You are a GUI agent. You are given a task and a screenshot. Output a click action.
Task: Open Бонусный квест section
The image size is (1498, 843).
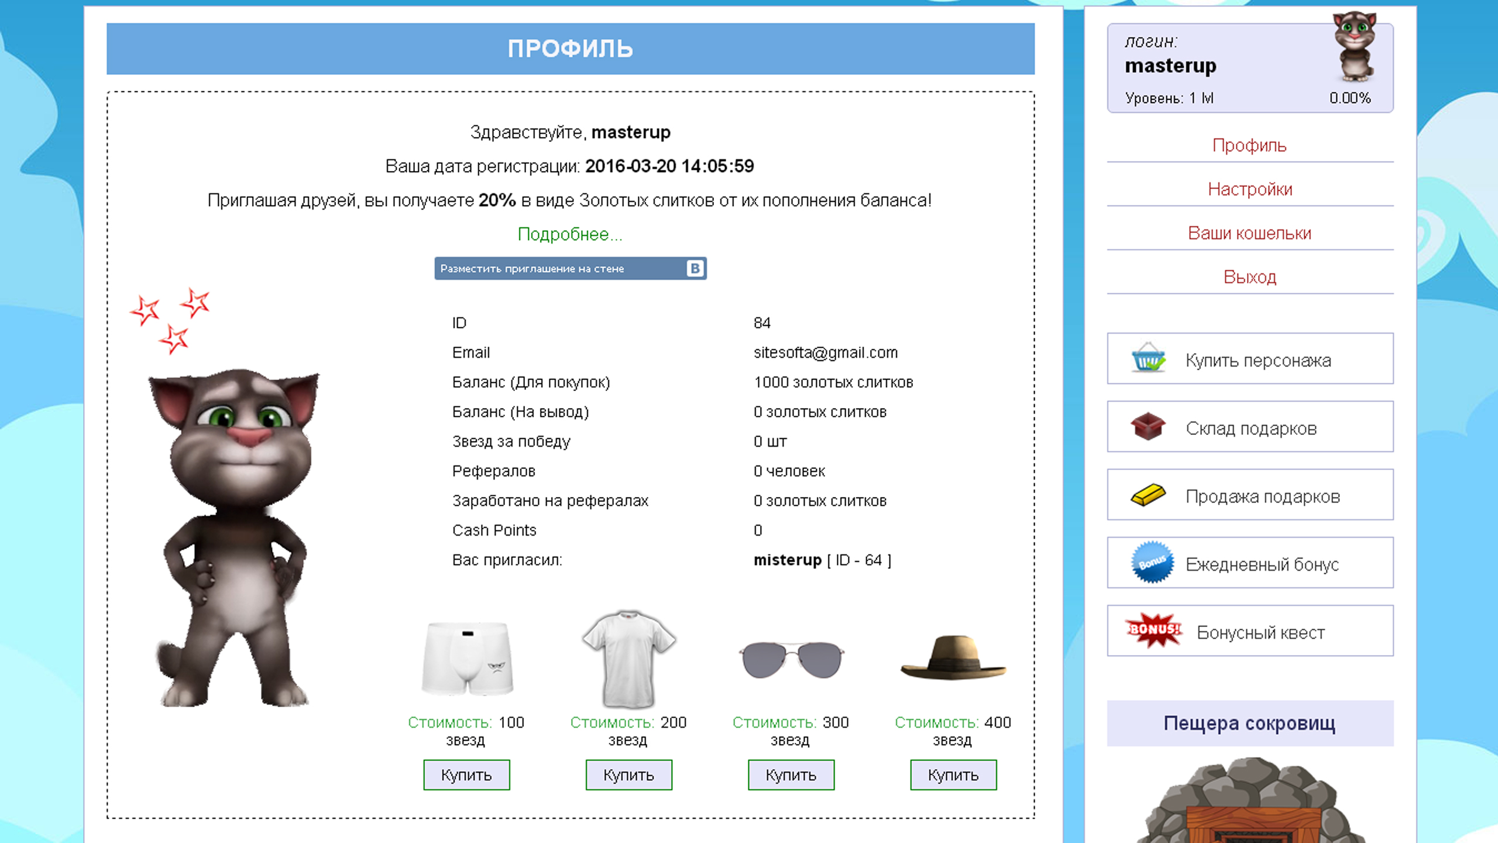pos(1250,630)
